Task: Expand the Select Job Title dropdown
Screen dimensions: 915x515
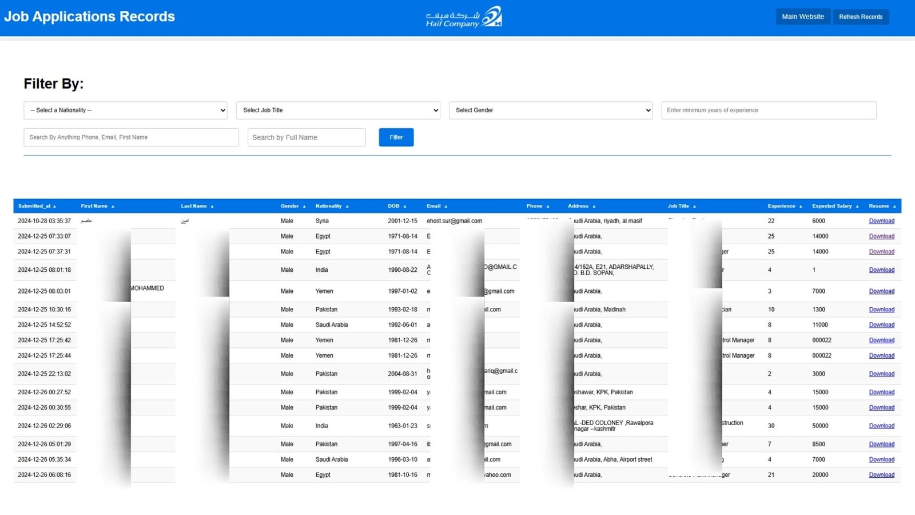Action: (x=338, y=110)
